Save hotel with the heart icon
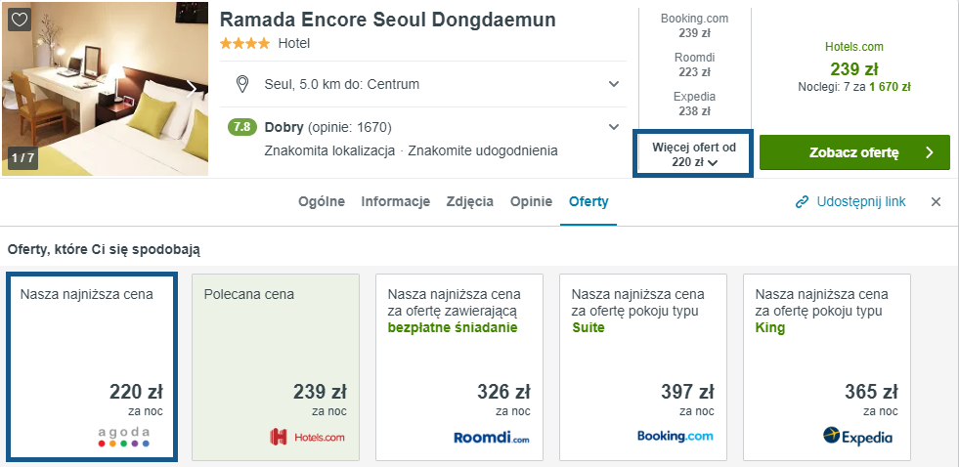This screenshot has width=959, height=467. point(20,20)
